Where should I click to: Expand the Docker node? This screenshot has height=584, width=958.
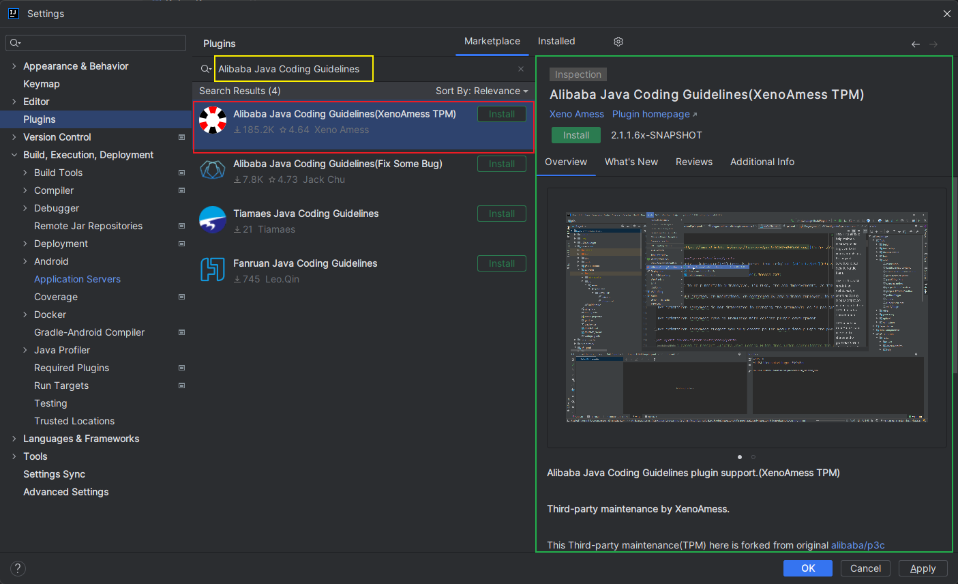(x=25, y=315)
